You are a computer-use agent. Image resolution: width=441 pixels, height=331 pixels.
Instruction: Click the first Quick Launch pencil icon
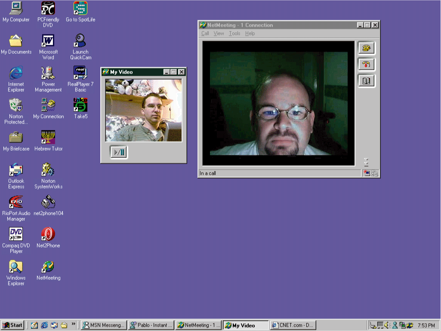tap(34, 325)
